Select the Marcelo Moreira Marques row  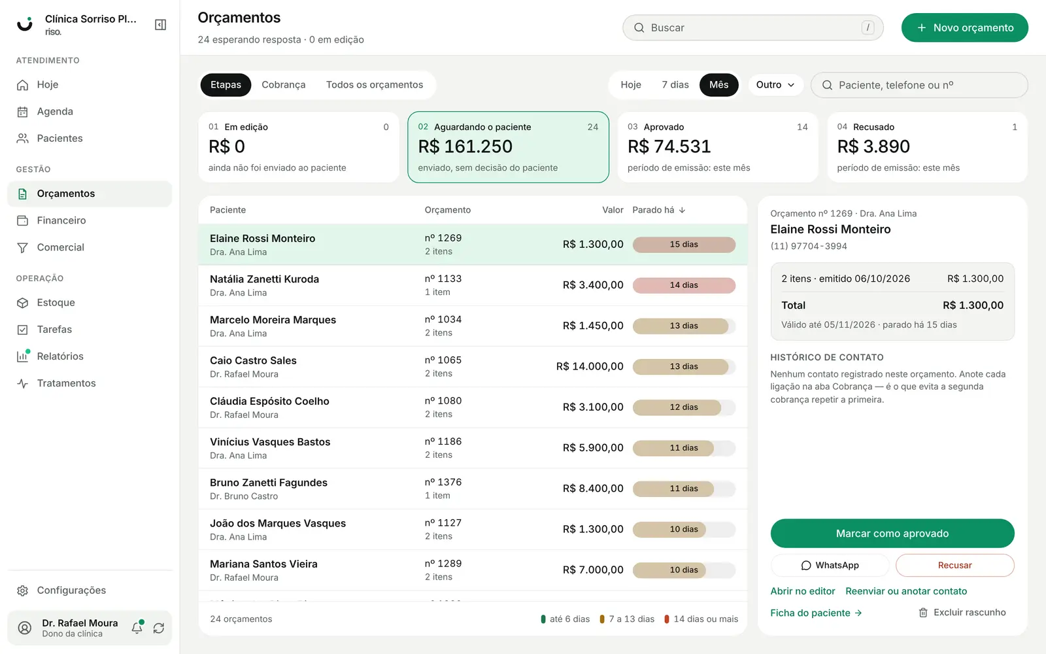point(473,326)
